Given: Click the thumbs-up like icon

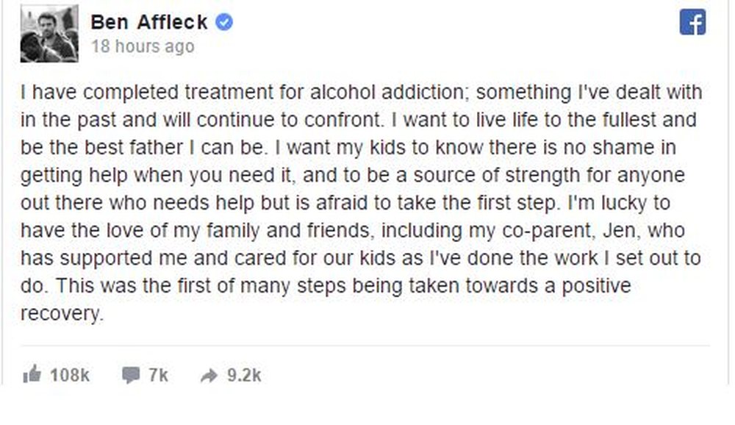Looking at the screenshot, I should click(32, 374).
